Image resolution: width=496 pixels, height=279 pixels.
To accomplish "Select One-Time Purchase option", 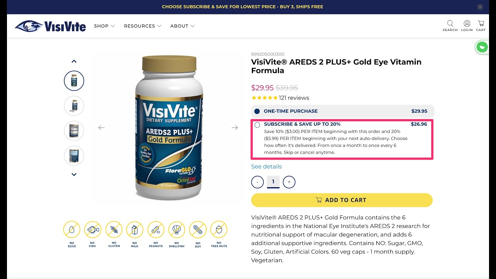I will [343, 111].
